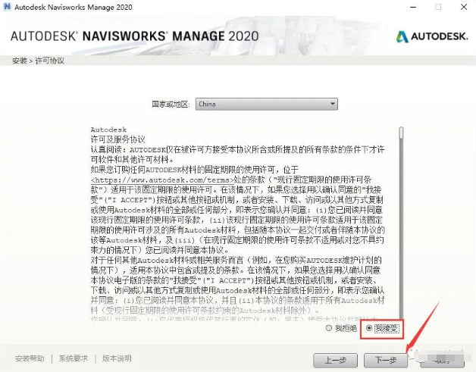Click the disabled maximize window icon

[x=438, y=7]
